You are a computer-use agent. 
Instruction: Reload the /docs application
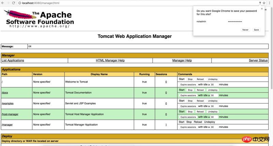[x=200, y=90]
